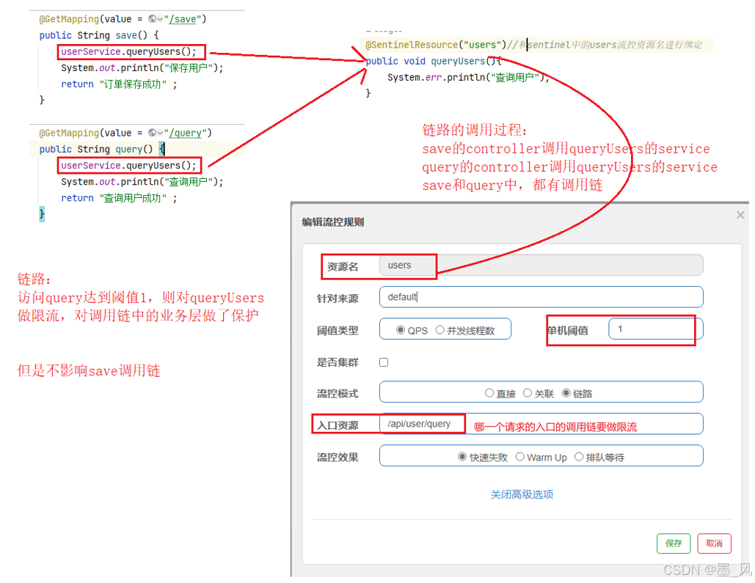The height and width of the screenshot is (583, 755).
Task: Click the 取消 button
Action: pos(715,543)
